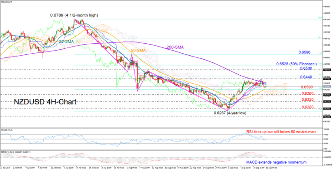Select the MACD extends negative momentum note
333x170 pixels.
[276, 162]
